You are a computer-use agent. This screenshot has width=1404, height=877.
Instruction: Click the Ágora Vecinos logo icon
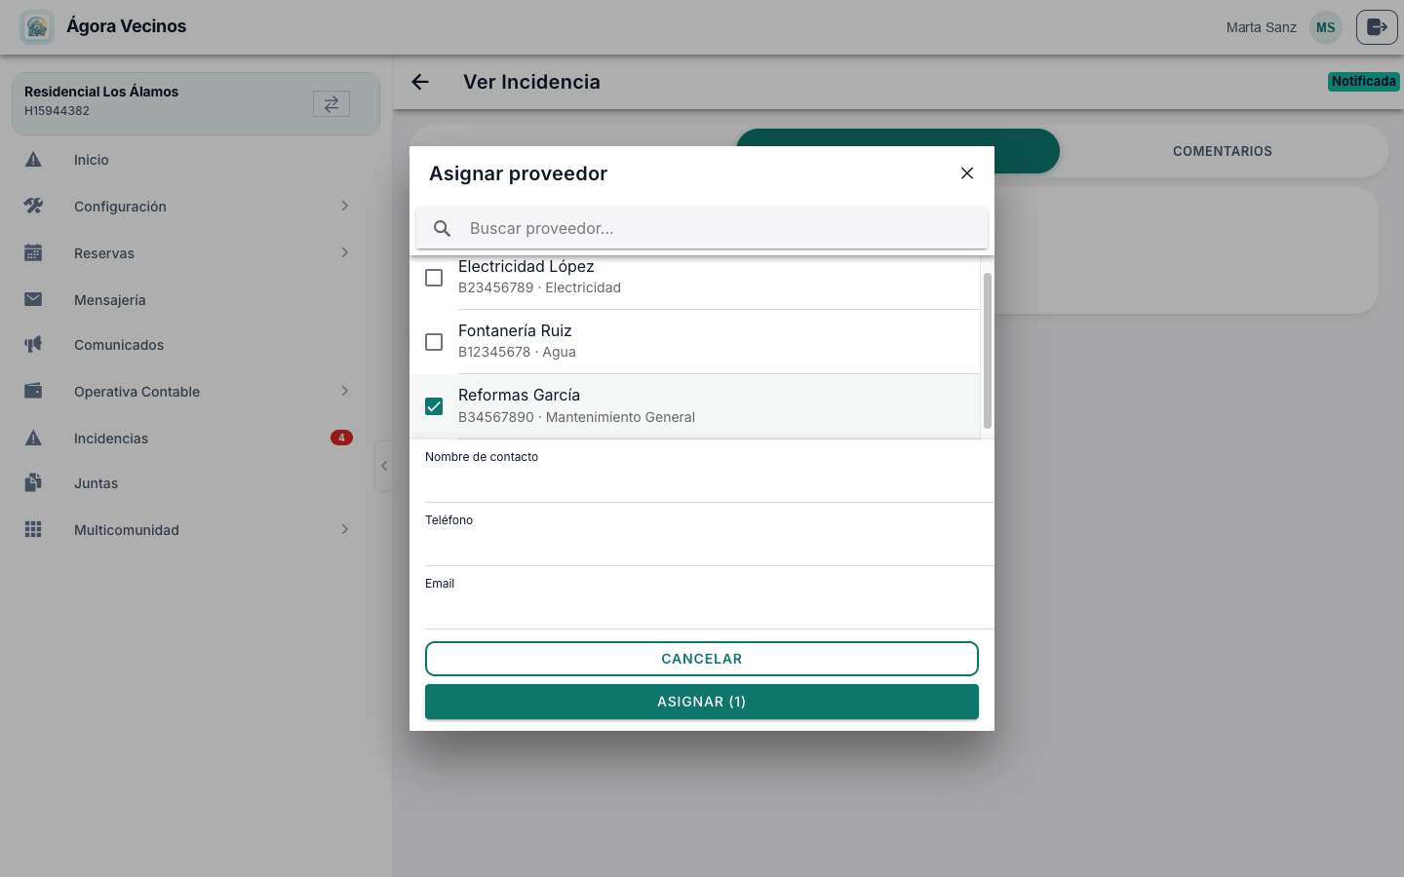tap(37, 27)
